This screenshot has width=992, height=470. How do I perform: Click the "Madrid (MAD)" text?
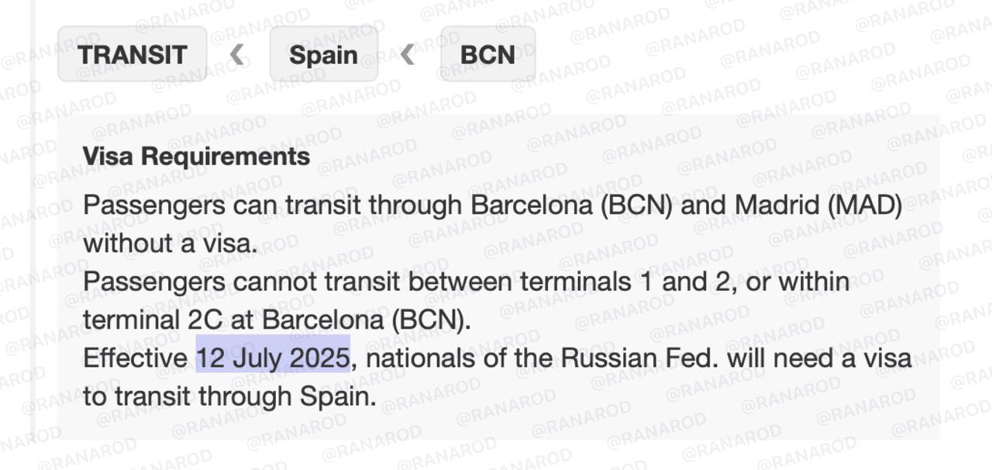coord(818,206)
